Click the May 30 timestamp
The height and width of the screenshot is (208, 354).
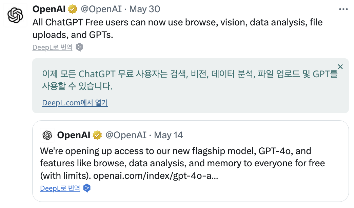[144, 9]
